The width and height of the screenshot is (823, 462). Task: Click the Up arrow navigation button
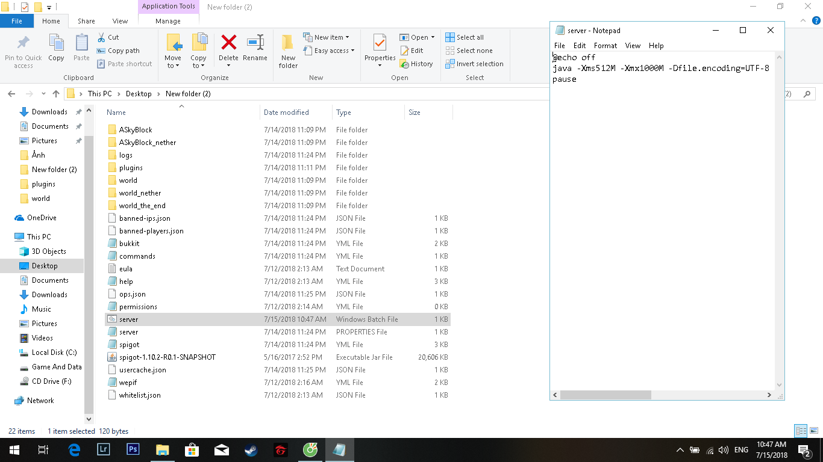56,94
